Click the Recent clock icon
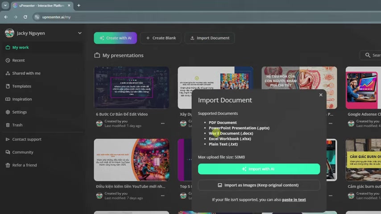This screenshot has height=214, width=381. pyautogui.click(x=8, y=60)
